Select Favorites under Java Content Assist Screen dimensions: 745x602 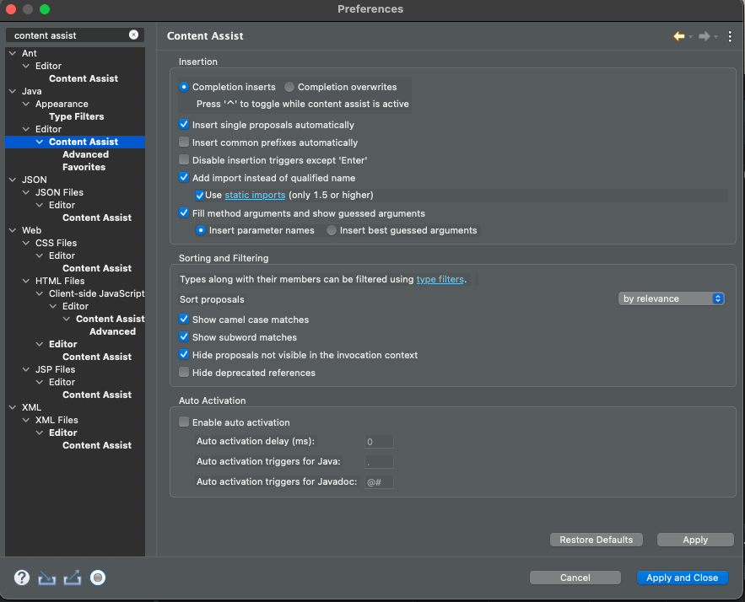tap(84, 167)
